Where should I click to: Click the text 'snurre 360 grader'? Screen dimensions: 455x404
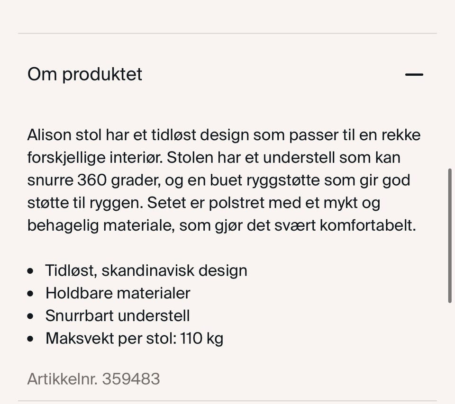coord(94,180)
